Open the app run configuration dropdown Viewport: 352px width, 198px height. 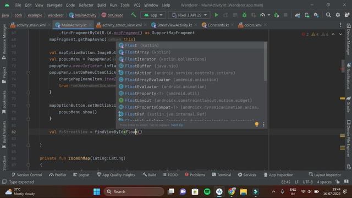[x=153, y=15]
